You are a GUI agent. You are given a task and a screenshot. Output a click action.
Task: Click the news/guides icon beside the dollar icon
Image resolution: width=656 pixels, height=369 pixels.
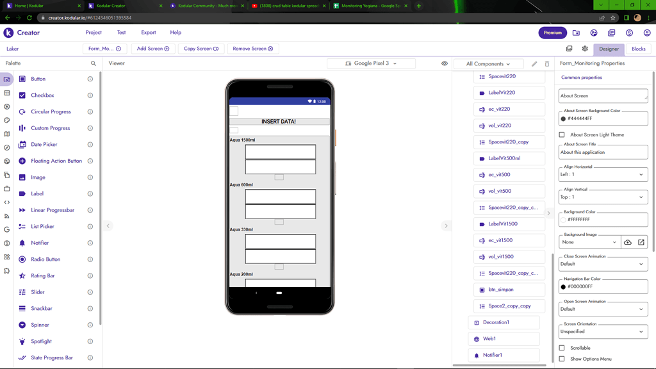611,33
